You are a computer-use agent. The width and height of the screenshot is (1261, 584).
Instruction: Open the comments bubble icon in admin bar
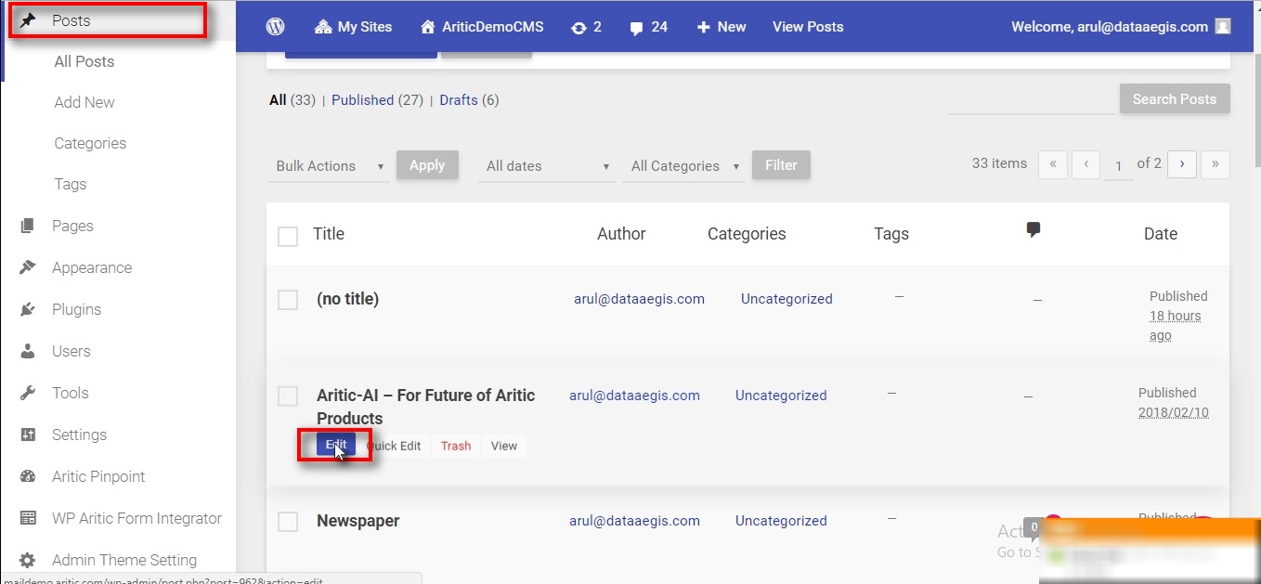point(636,28)
